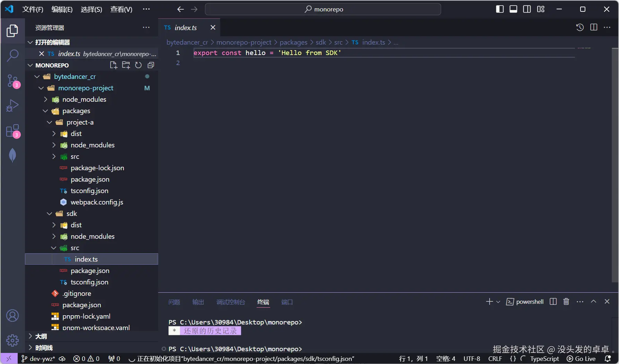Switch to the Output panel tab
619x364 pixels.
(x=198, y=302)
